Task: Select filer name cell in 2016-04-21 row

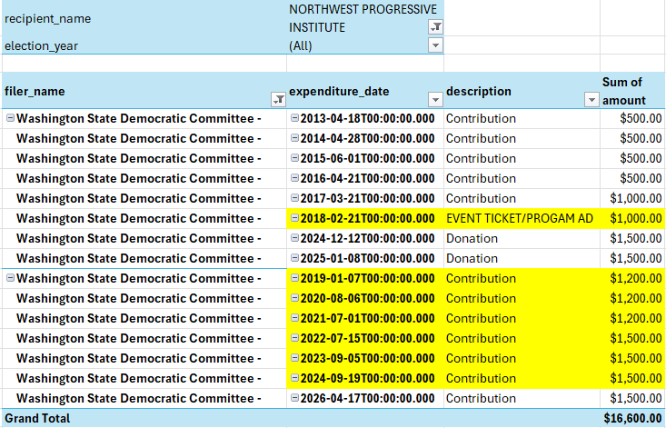Action: [144, 178]
